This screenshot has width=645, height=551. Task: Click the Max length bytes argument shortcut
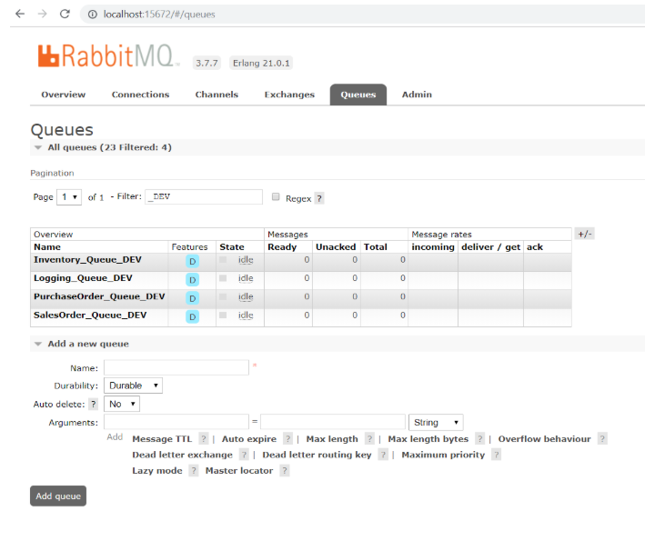pyautogui.click(x=428, y=439)
